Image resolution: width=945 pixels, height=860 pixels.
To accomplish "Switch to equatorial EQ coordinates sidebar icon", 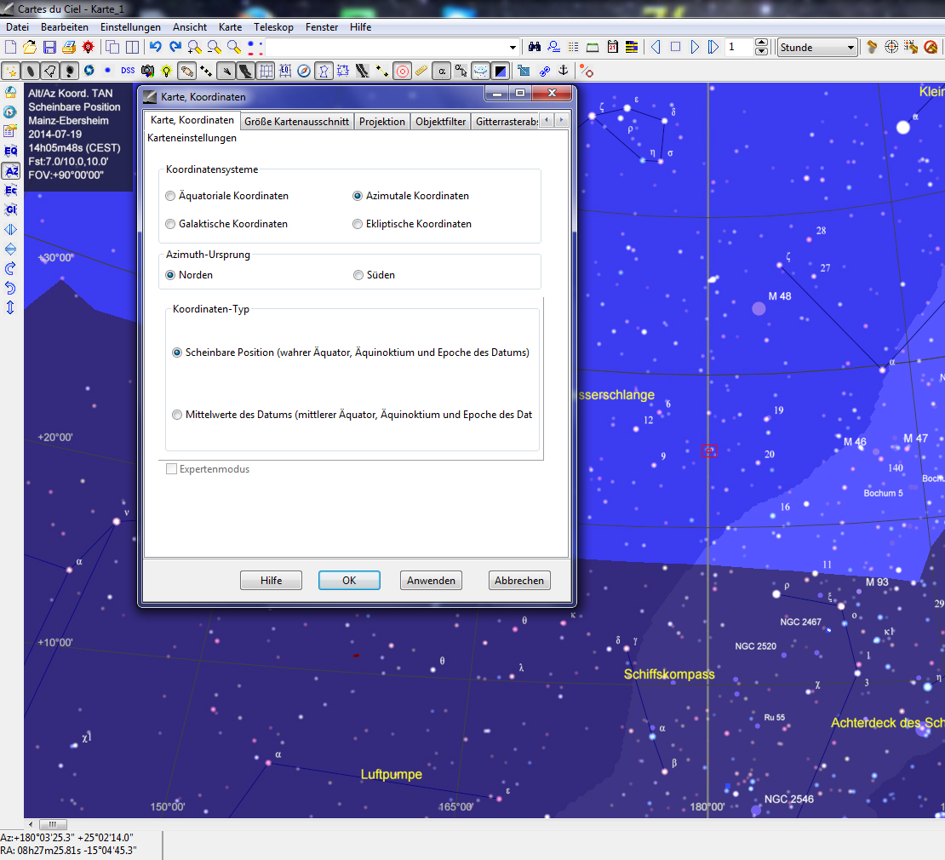I will pyautogui.click(x=11, y=151).
